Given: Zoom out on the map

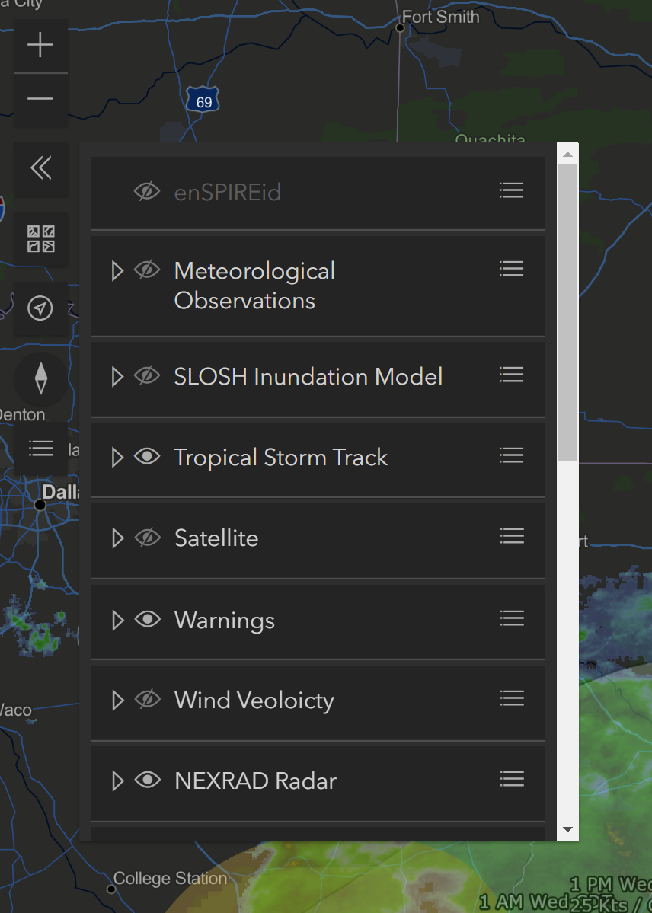Looking at the screenshot, I should tap(40, 99).
